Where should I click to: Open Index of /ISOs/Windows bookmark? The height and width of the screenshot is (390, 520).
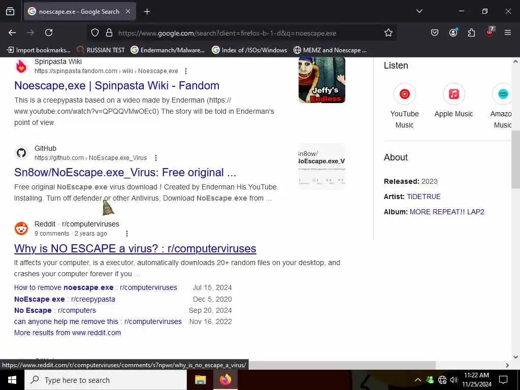click(x=249, y=50)
